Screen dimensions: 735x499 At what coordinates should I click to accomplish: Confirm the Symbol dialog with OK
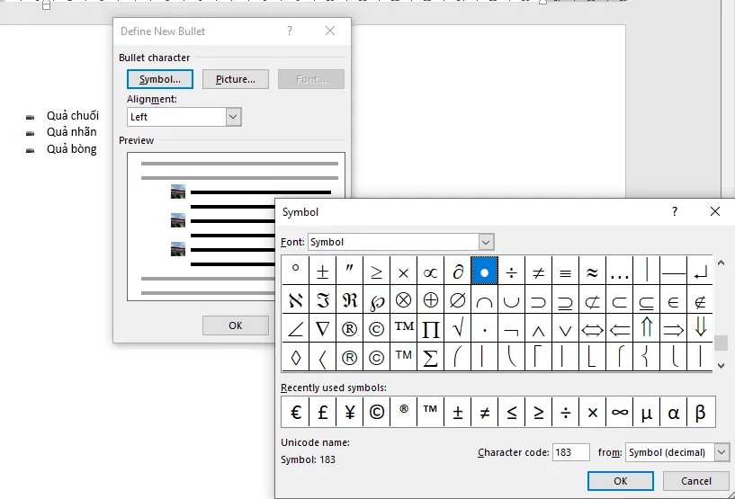[620, 481]
